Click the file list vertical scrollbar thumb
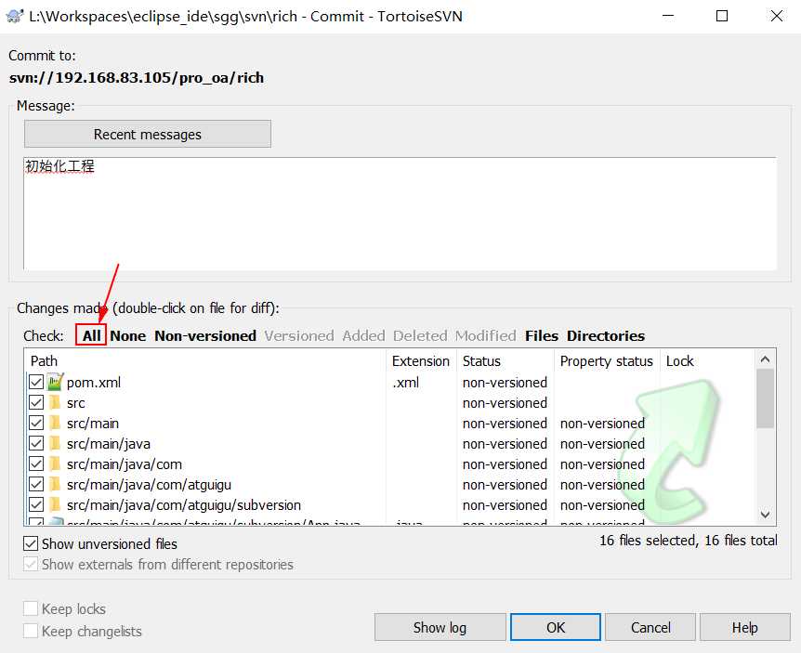801x653 pixels. [765, 398]
